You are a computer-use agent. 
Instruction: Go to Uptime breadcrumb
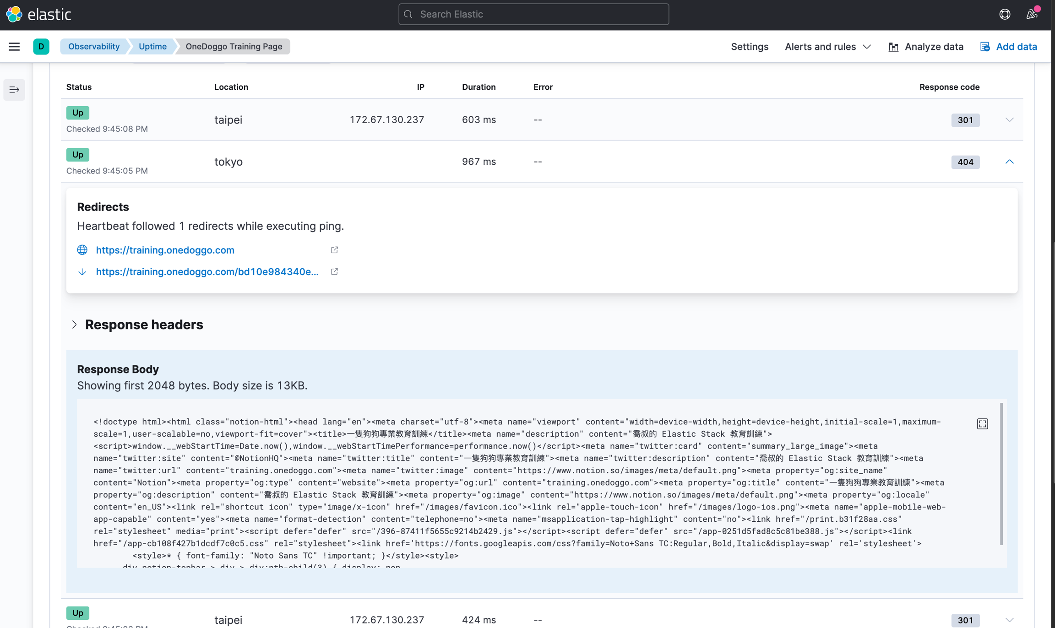click(x=152, y=47)
